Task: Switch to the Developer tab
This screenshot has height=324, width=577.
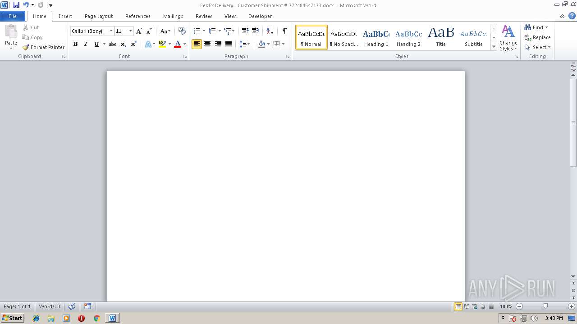Action: click(x=260, y=16)
